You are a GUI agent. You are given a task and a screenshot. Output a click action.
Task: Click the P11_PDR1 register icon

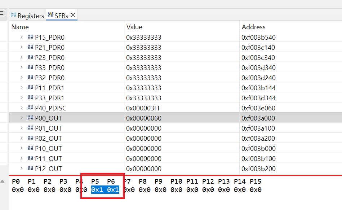(30, 88)
